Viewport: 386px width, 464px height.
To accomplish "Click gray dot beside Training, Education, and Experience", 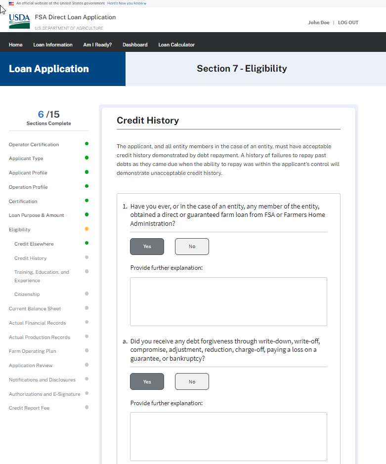I will pyautogui.click(x=86, y=271).
